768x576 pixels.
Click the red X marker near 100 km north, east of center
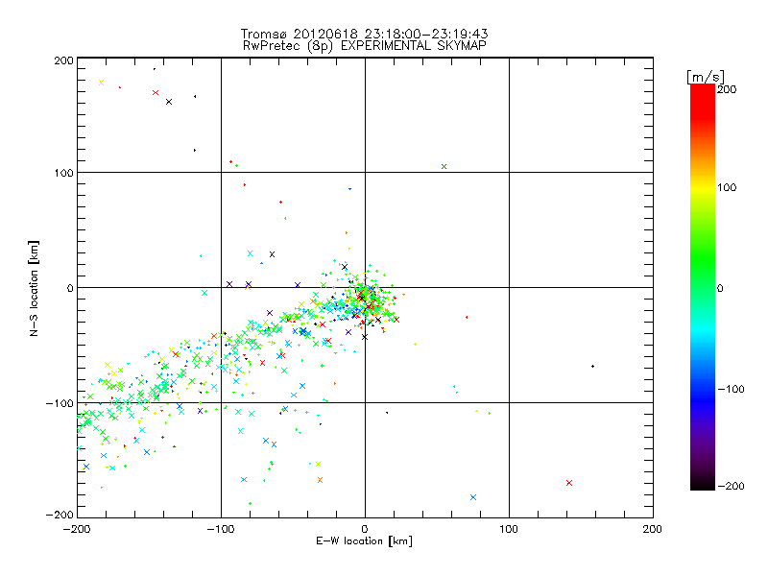tap(444, 166)
